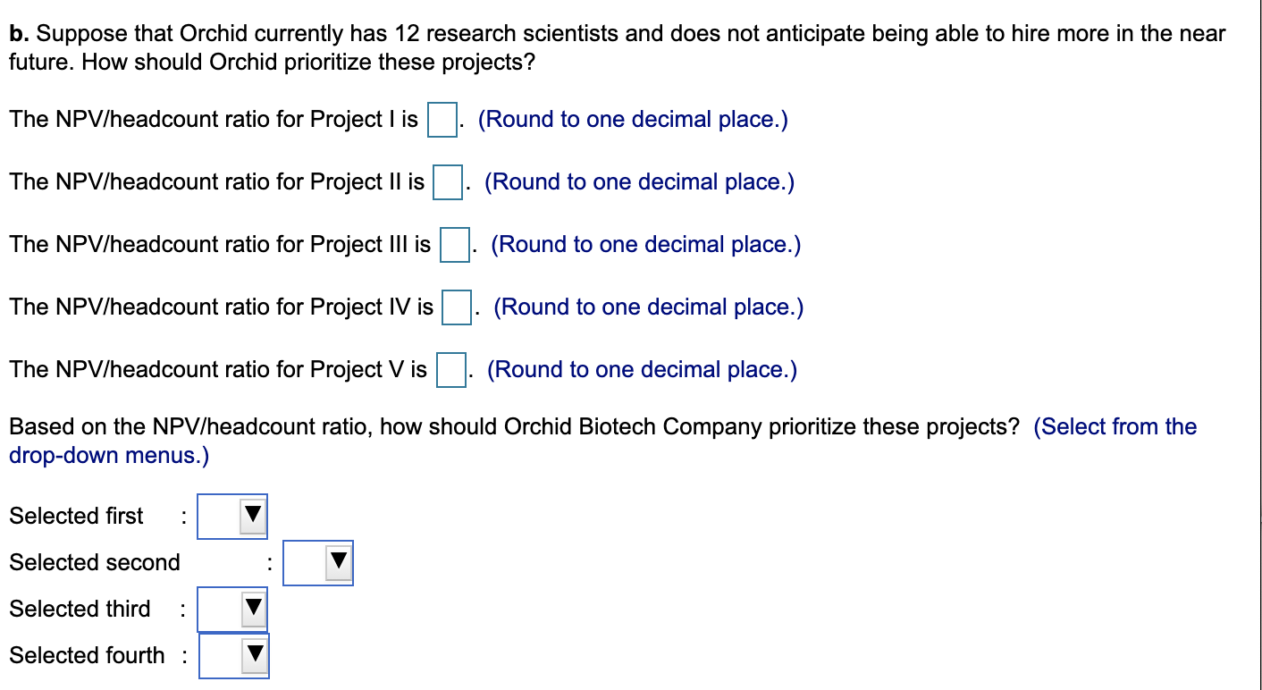Viewport: 1262px width, 690px height.
Task: Expand the 'Selected second' drop-down arrow
Action: tap(339, 563)
